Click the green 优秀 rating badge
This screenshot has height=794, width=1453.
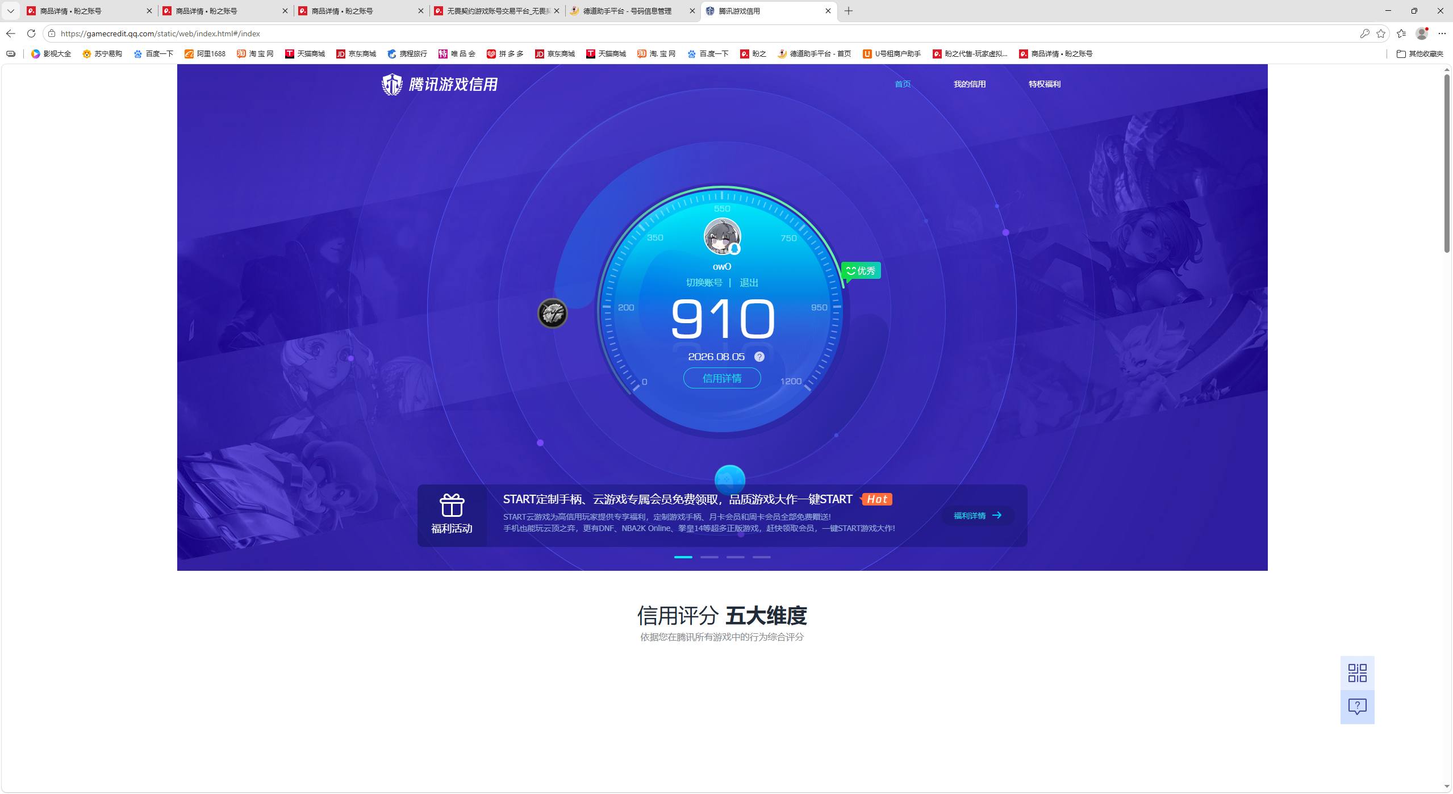(x=861, y=271)
